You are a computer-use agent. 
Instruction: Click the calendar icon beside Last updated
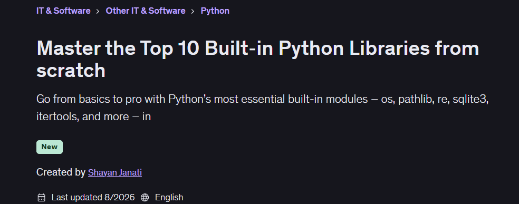point(41,198)
